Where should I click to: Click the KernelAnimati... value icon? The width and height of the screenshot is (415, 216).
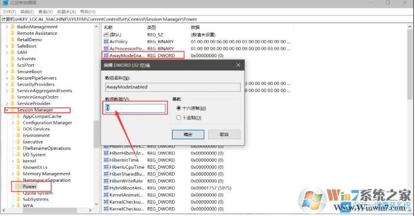[x=106, y=195]
